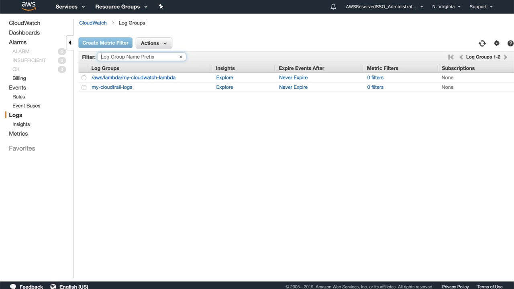The width and height of the screenshot is (514, 289).
Task: Open Insights under Logs
Action: tap(21, 124)
